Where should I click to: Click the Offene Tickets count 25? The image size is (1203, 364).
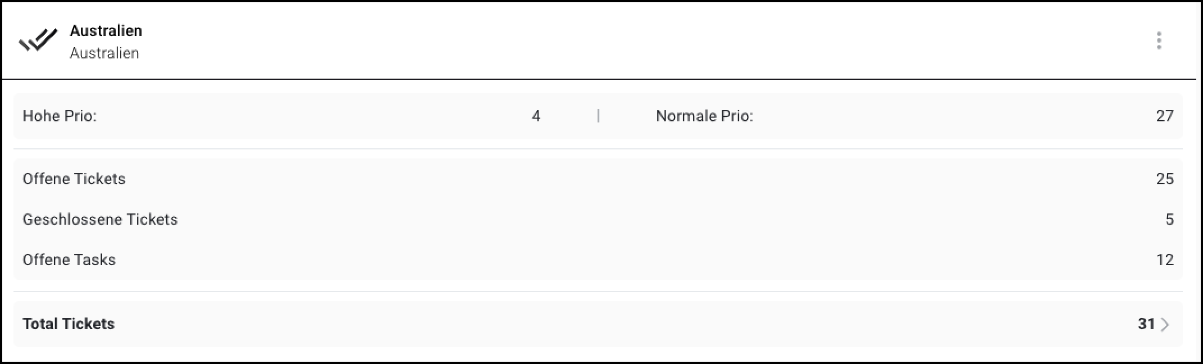(x=1164, y=179)
